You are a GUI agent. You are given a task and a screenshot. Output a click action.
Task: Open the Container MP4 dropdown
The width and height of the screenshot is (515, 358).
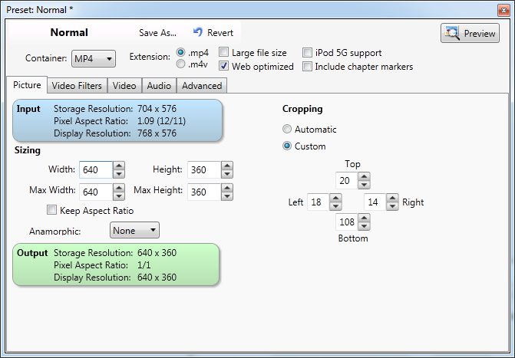(x=94, y=59)
